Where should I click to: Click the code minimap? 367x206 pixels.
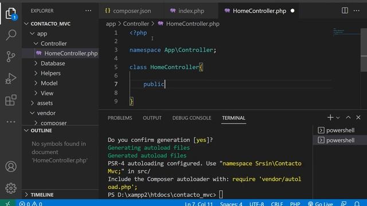tap(346, 32)
